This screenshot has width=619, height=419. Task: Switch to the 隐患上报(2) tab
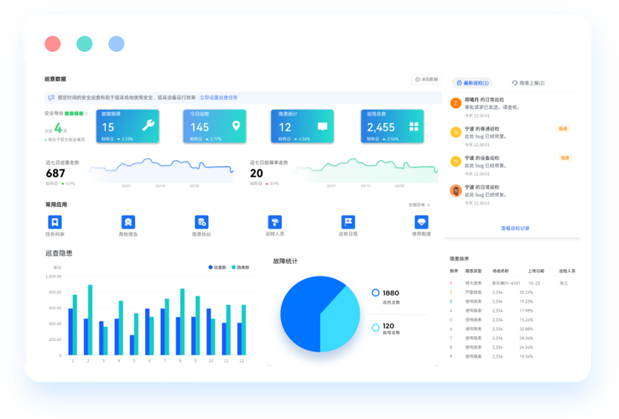click(528, 83)
